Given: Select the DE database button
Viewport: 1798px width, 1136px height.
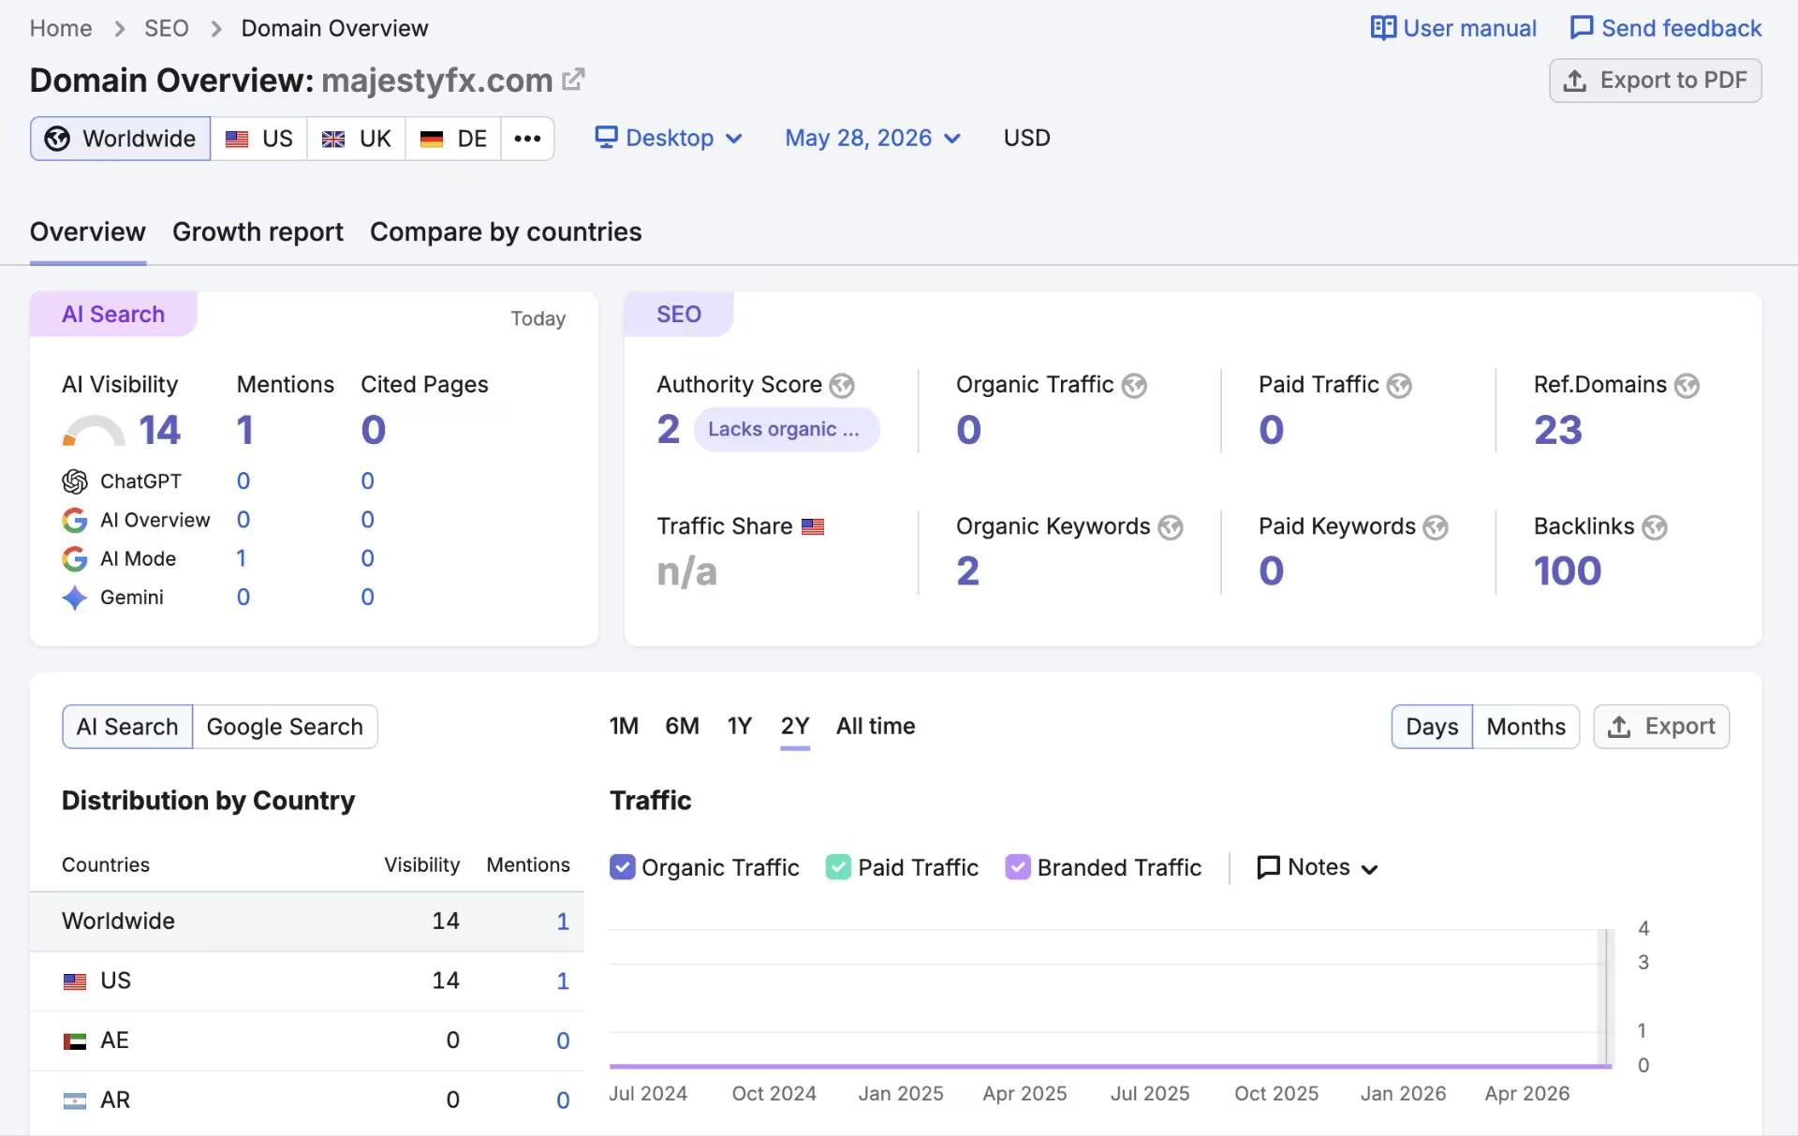Looking at the screenshot, I should point(453,139).
